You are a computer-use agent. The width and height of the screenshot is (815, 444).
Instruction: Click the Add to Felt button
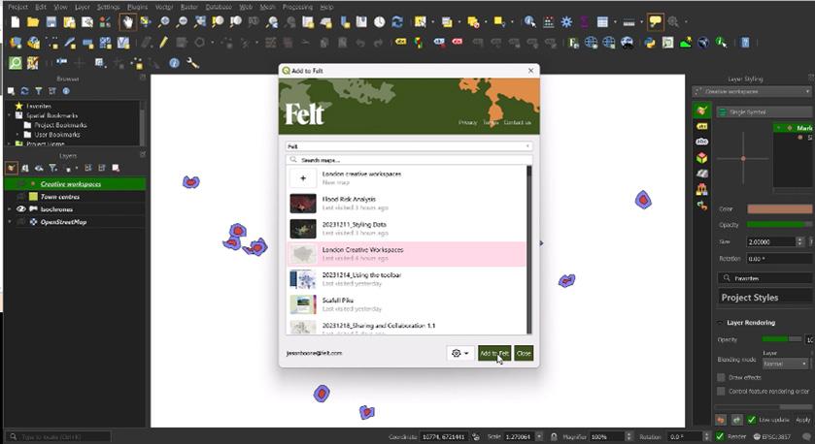(494, 353)
